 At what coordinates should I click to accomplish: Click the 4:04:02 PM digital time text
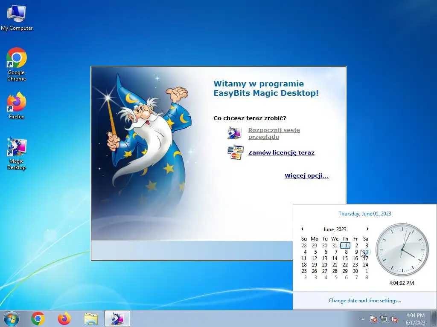coord(402,283)
